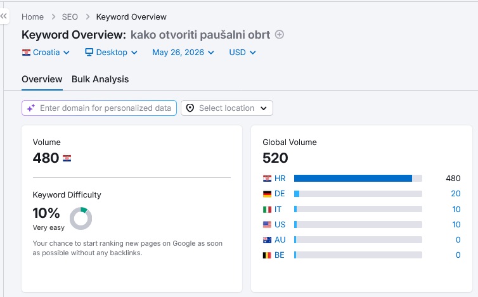Open IT country link

point(278,209)
